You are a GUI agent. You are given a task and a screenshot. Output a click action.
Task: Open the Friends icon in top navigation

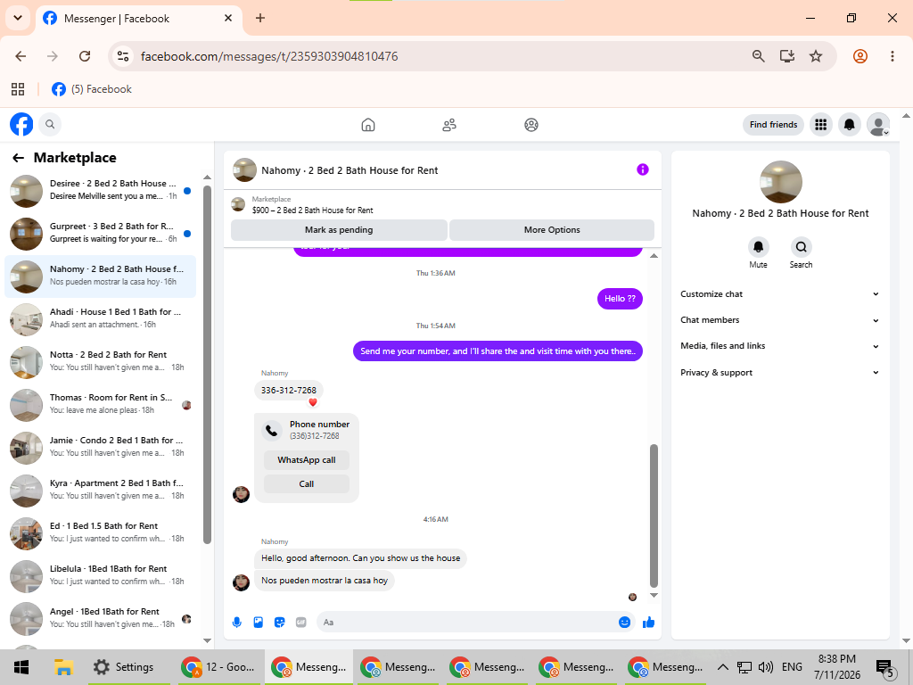pos(449,125)
